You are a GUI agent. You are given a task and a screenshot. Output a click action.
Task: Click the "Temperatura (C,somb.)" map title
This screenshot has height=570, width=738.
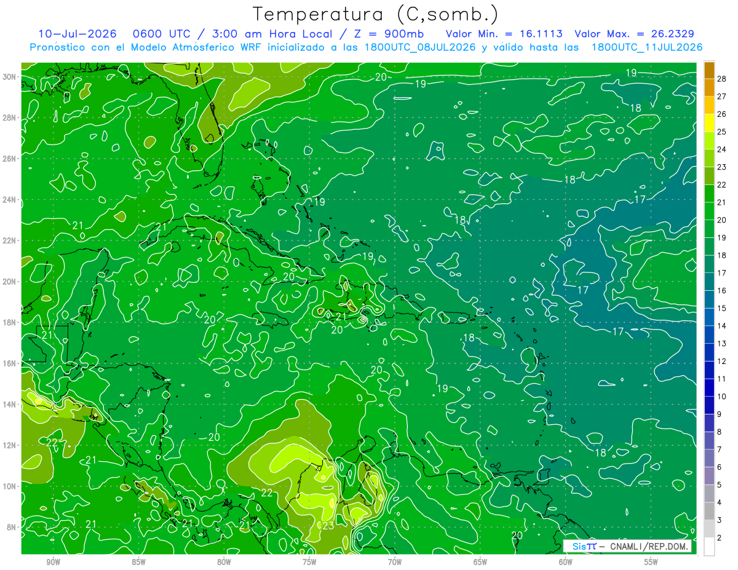point(375,14)
